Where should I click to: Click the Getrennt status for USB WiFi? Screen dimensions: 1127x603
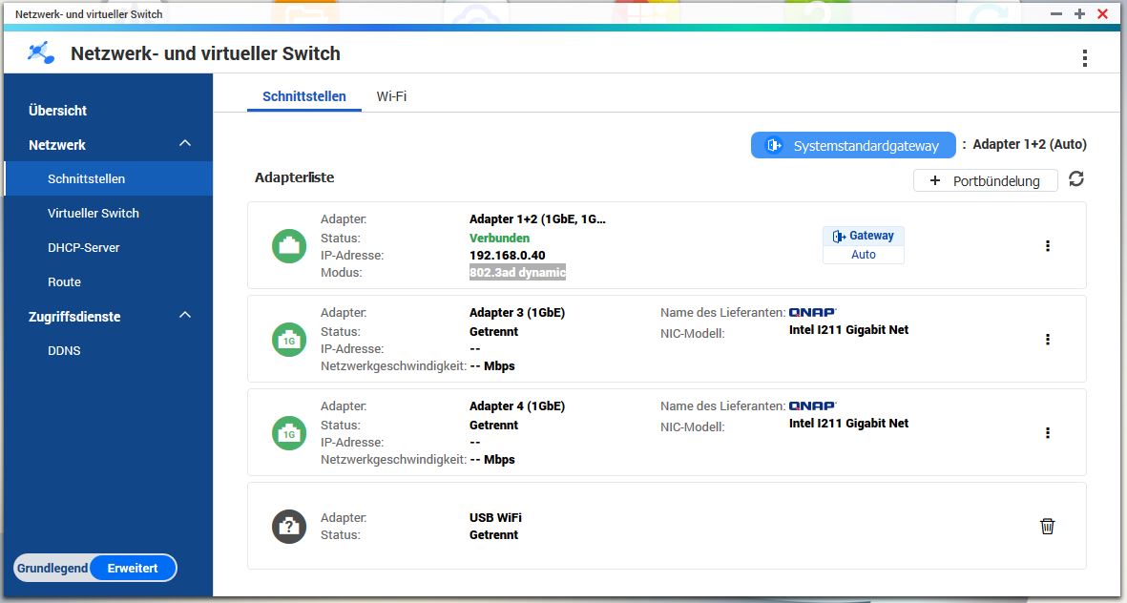point(493,534)
